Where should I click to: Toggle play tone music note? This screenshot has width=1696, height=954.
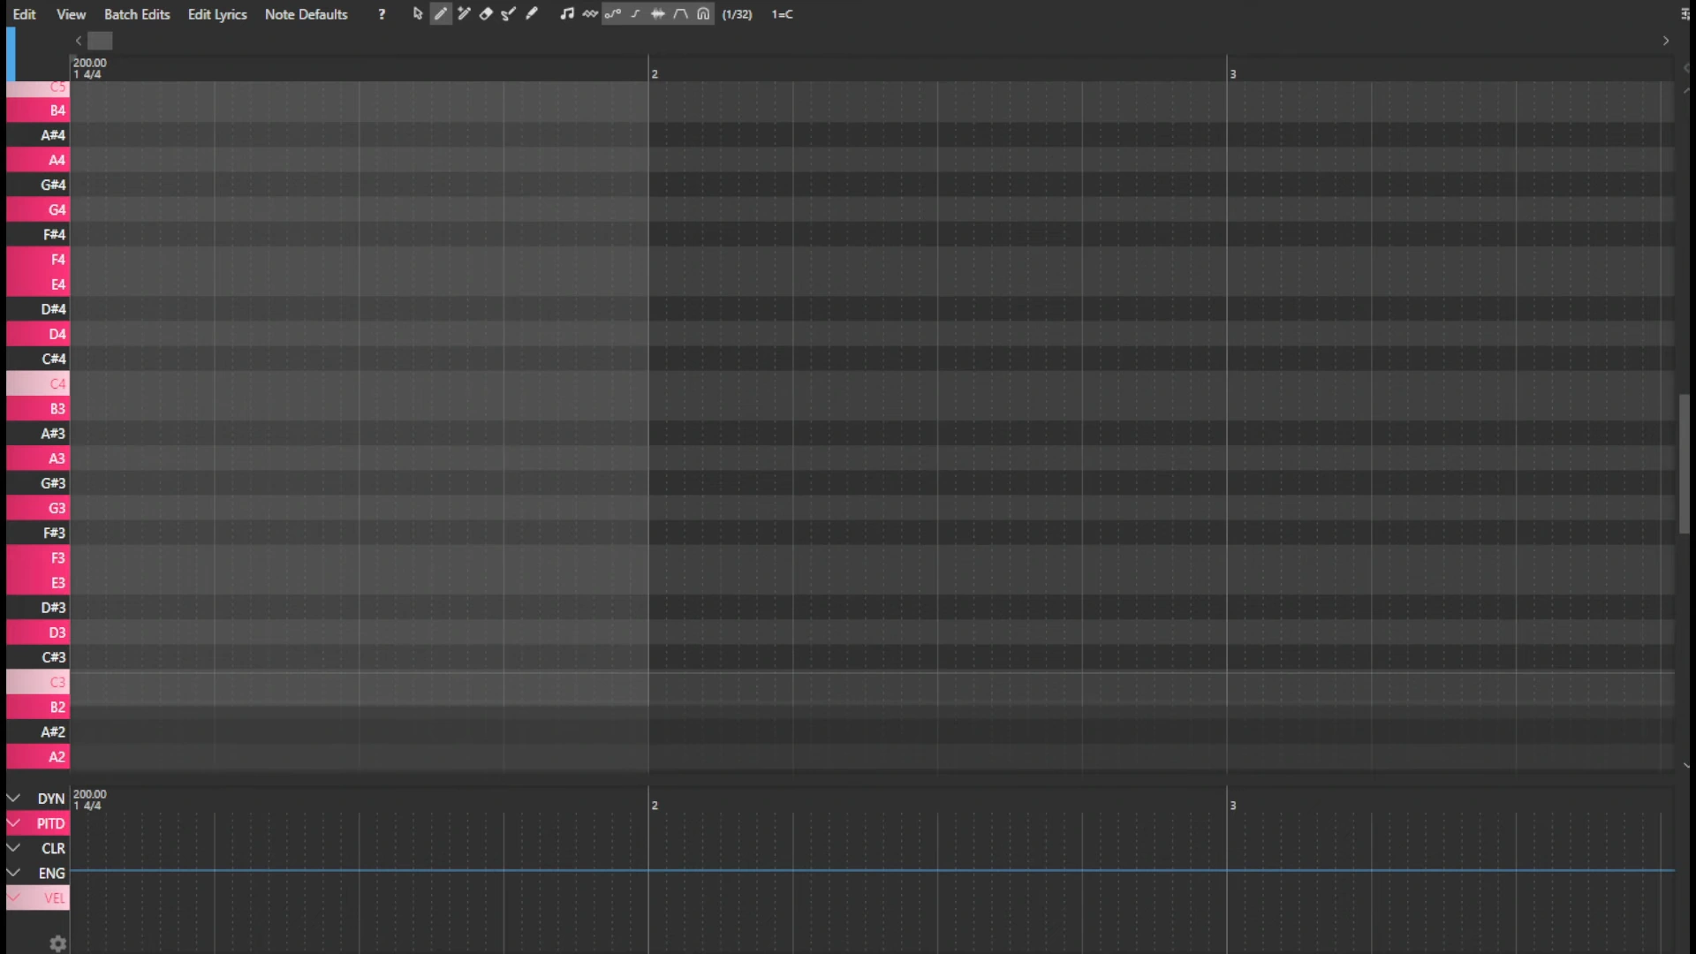[567, 14]
